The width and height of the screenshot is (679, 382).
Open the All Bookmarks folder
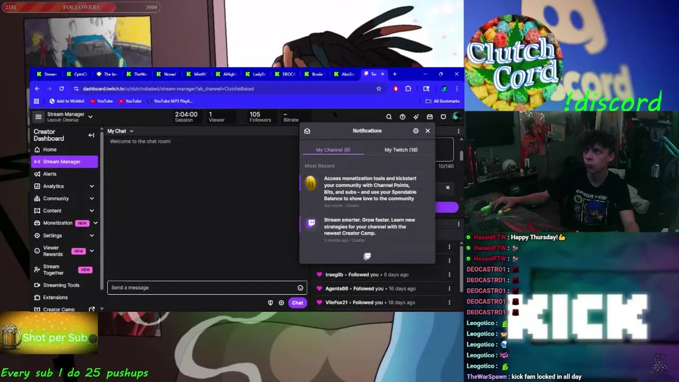tap(442, 101)
